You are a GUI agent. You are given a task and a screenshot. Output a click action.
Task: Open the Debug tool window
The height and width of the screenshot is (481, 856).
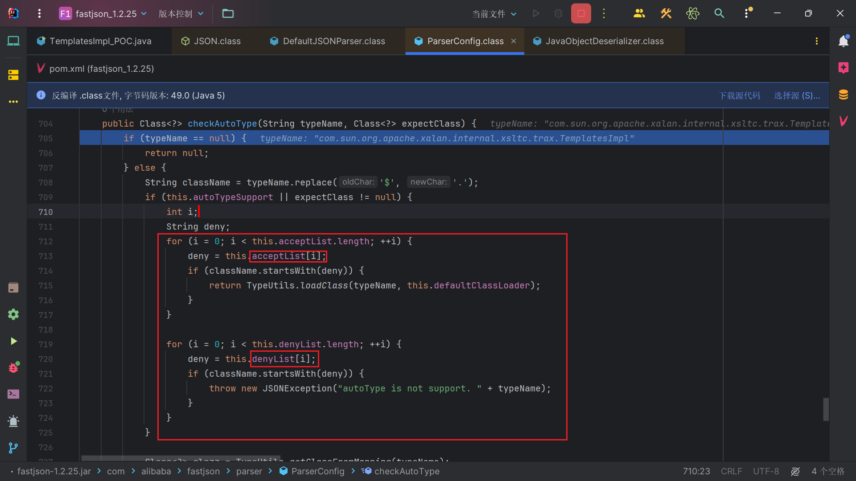pos(13,368)
